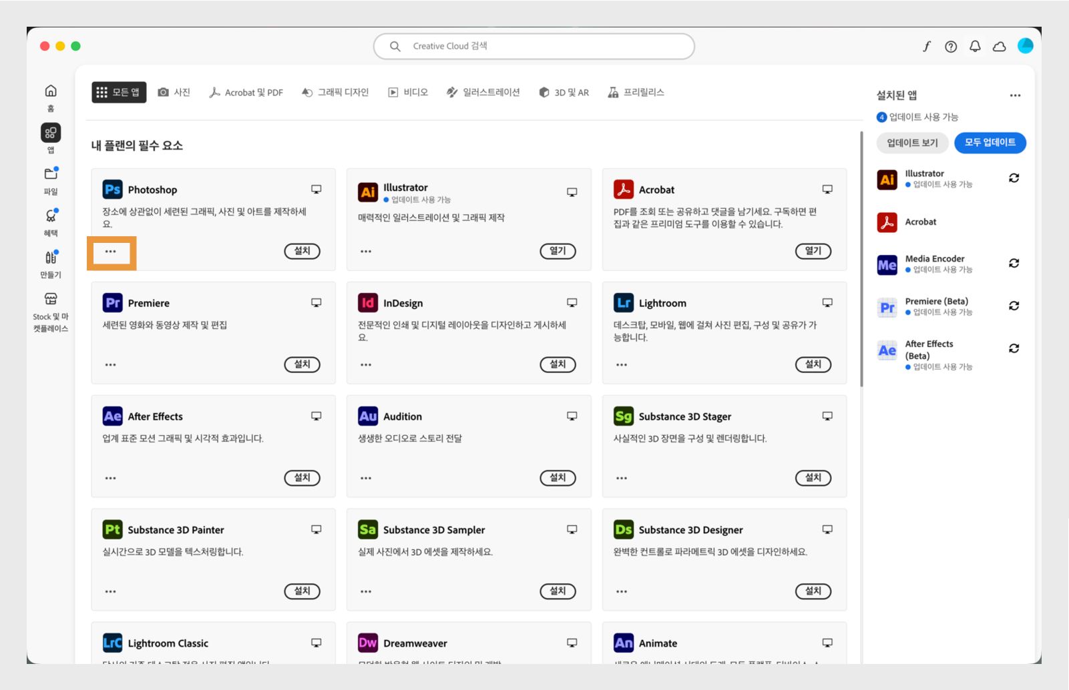Open more options for Premiere card
The height and width of the screenshot is (690, 1069).
pos(111,365)
